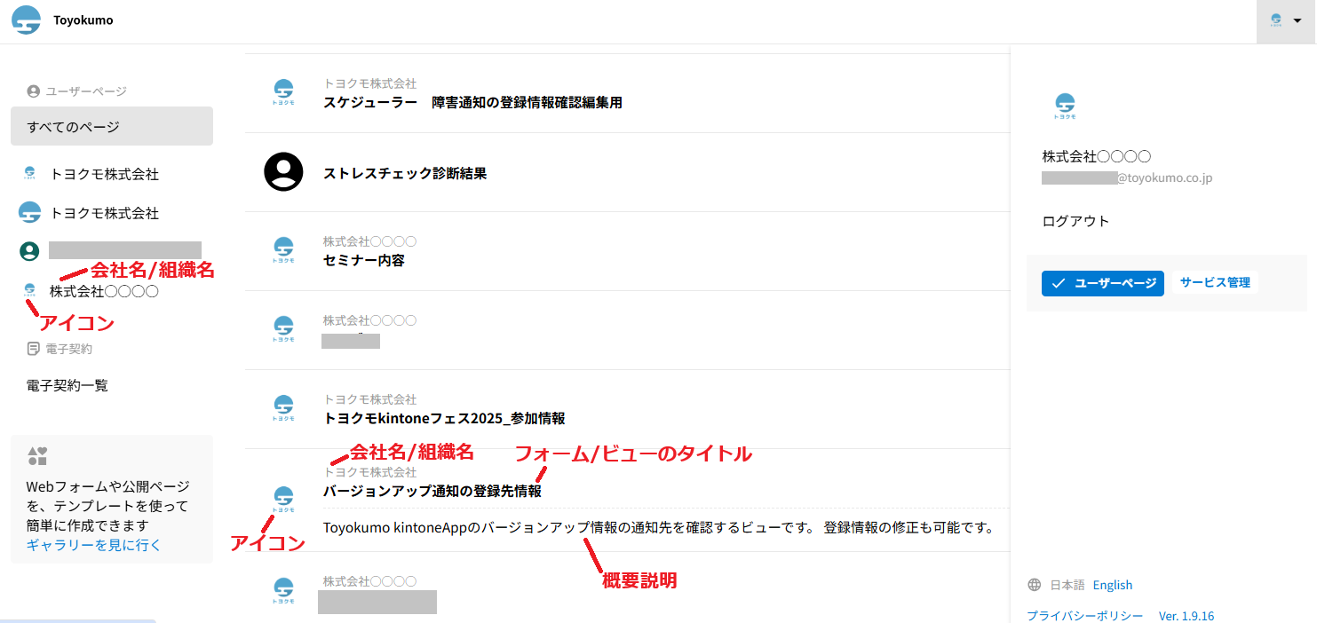The image size is (1317, 623).
Task: Click the icon beside トヨクモkintoneフェス2025_参加情報
Action: click(283, 408)
